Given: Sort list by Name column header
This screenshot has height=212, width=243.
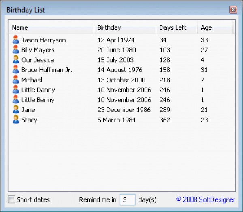Looking at the screenshot, I should click(51, 28).
